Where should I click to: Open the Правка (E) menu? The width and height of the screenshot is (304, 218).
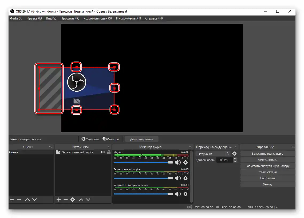pyautogui.click(x=34, y=18)
